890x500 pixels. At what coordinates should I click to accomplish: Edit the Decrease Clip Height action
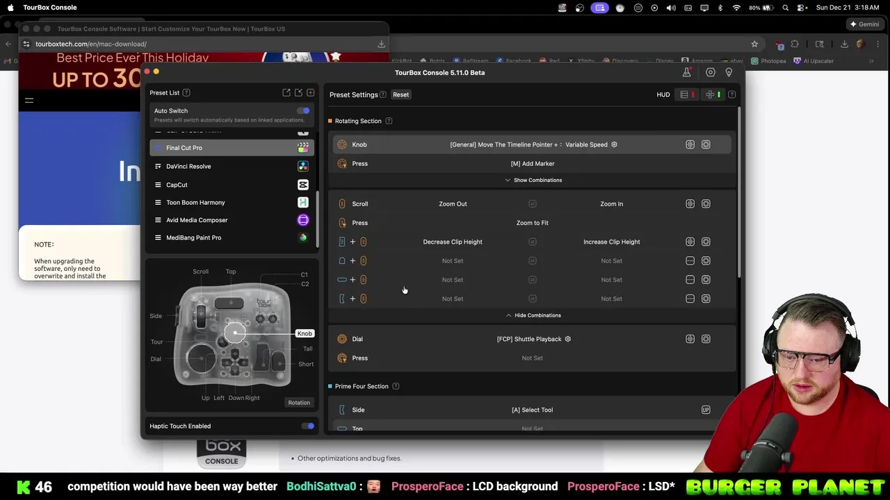click(453, 242)
